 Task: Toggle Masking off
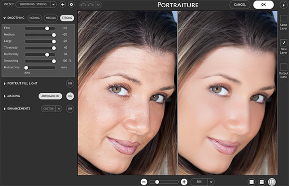tap(70, 96)
